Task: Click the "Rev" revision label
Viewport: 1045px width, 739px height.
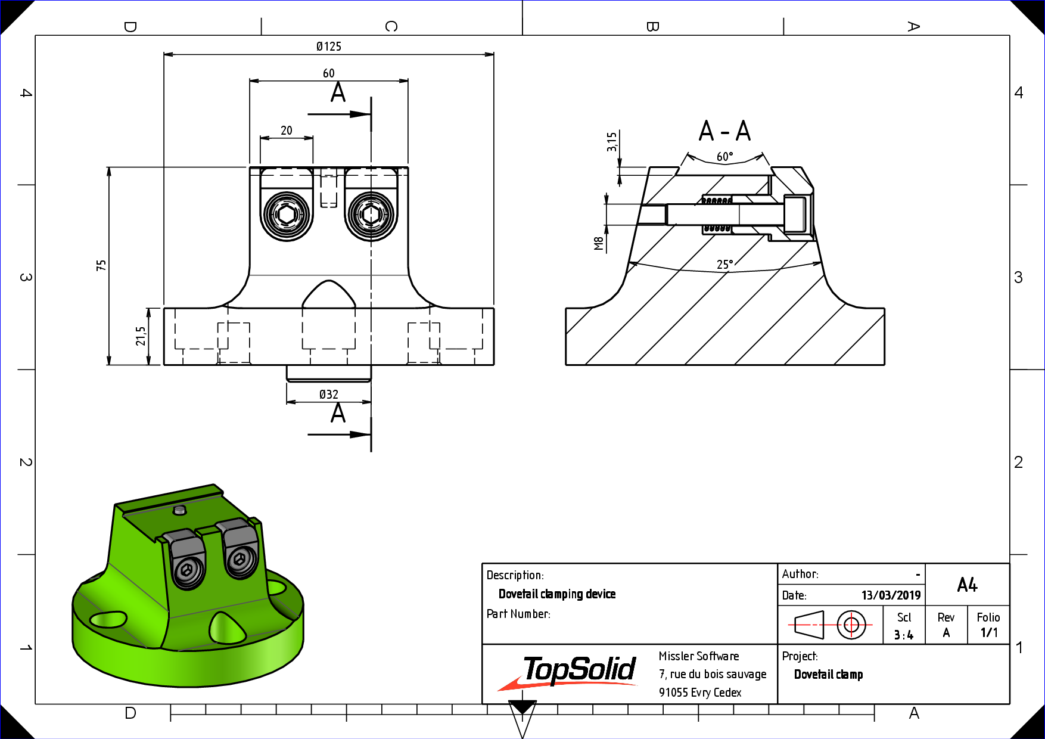Action: (946, 617)
